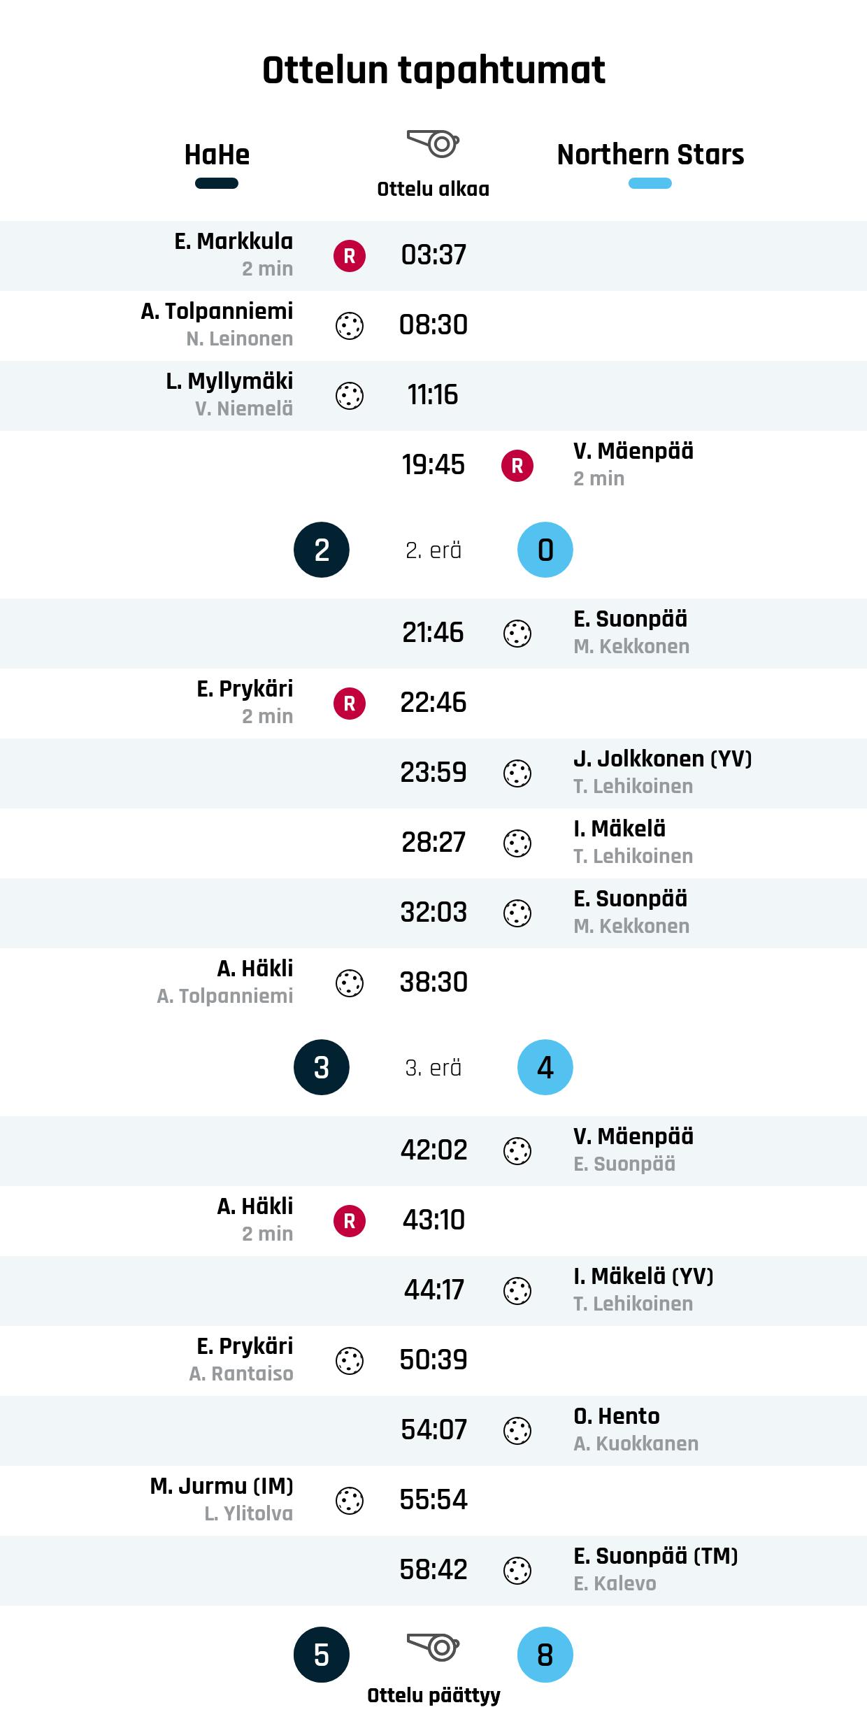Click the goal ball icon at 38:30
Viewport: 867px width, 1719px height.
tap(350, 983)
